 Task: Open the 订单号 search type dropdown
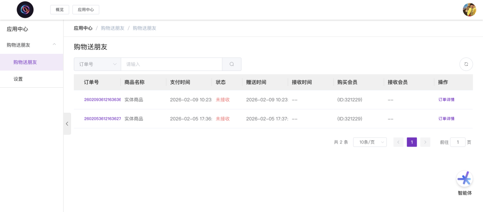point(97,64)
